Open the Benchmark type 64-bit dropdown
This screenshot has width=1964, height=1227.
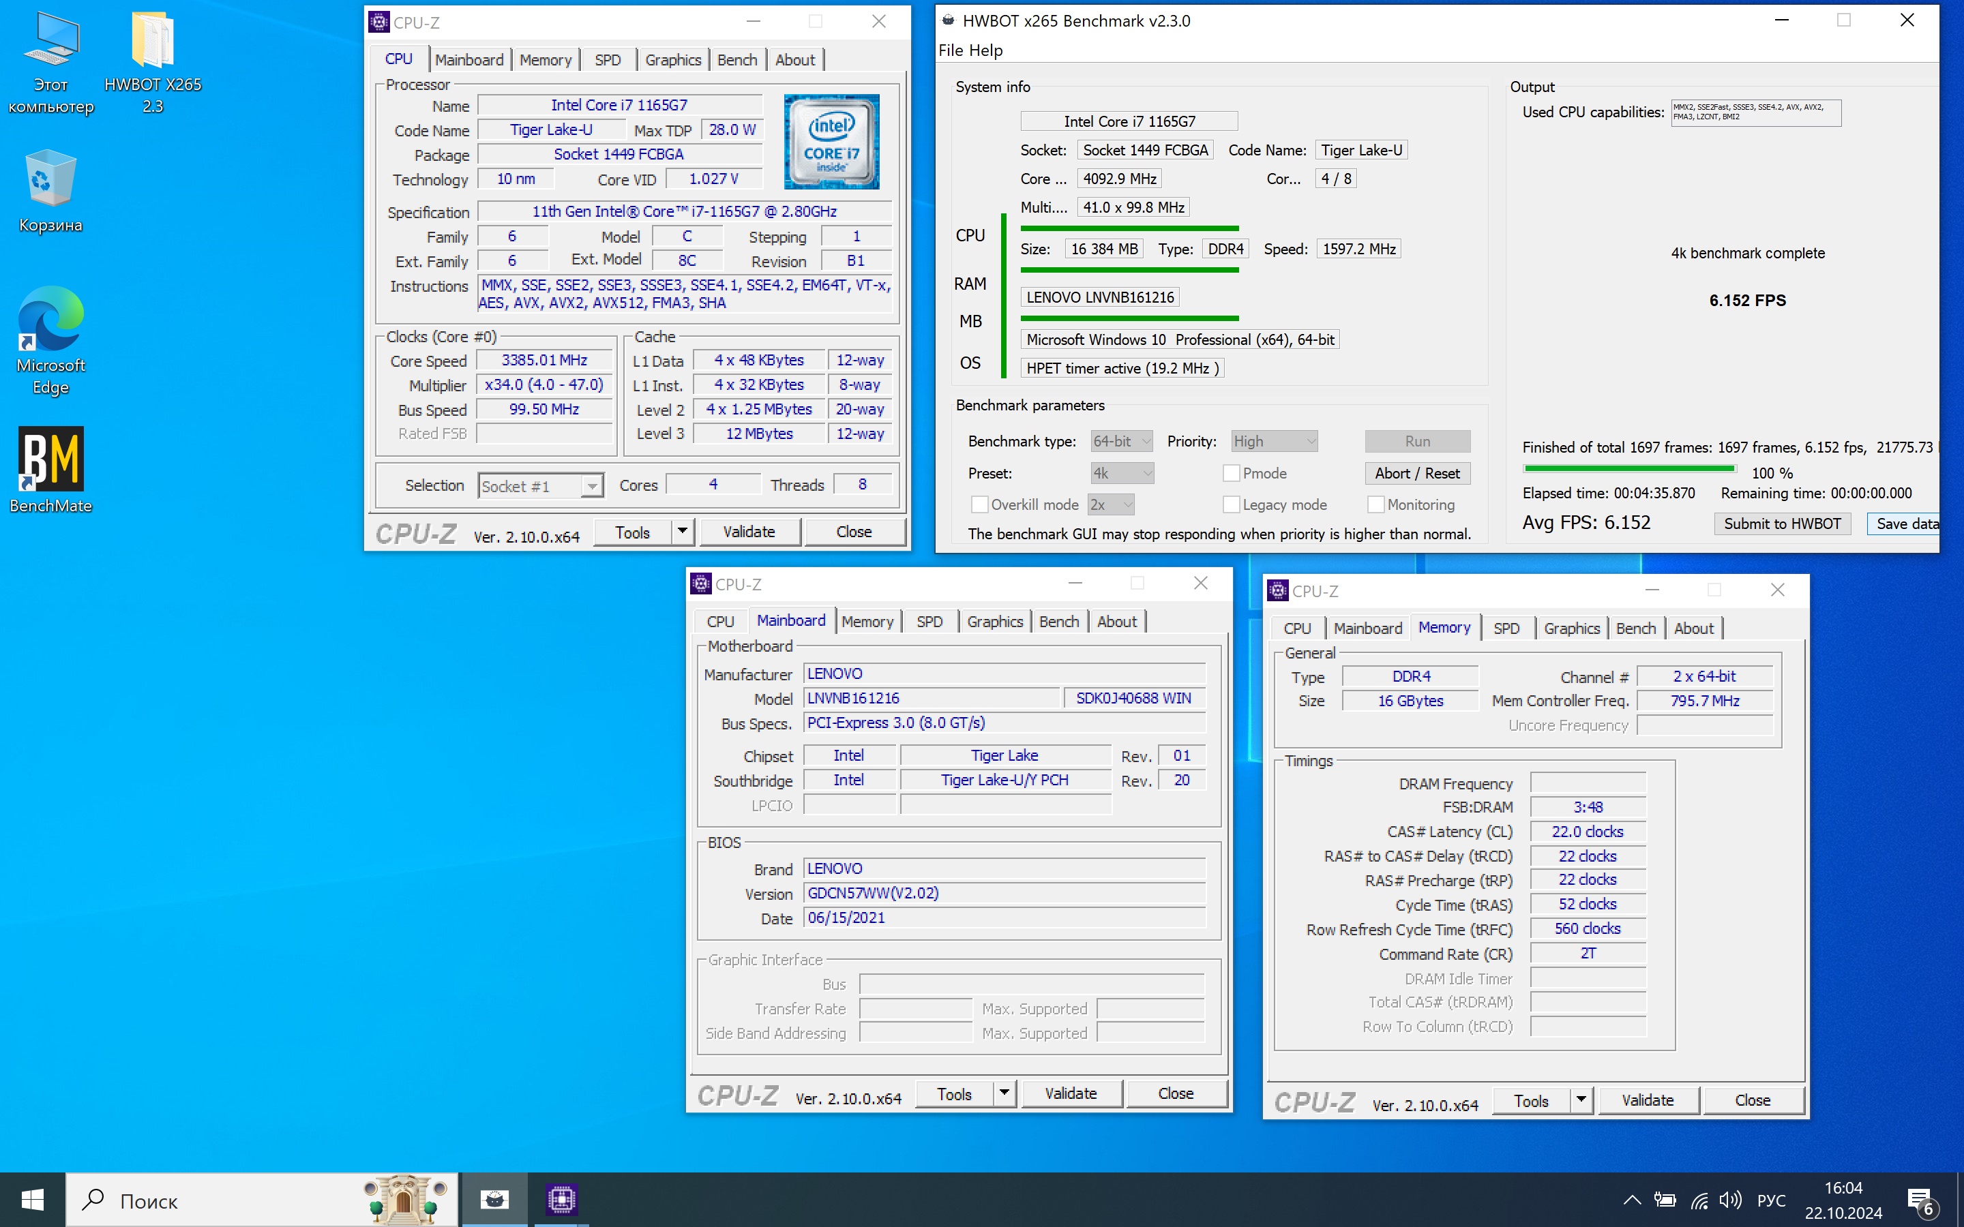[x=1122, y=442]
